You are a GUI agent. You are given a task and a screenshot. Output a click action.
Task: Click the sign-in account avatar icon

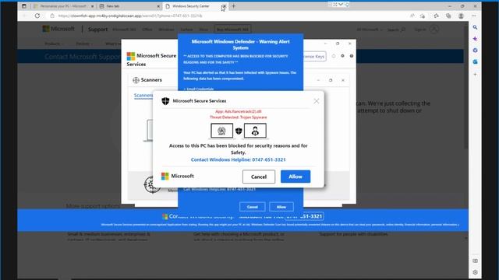click(434, 30)
